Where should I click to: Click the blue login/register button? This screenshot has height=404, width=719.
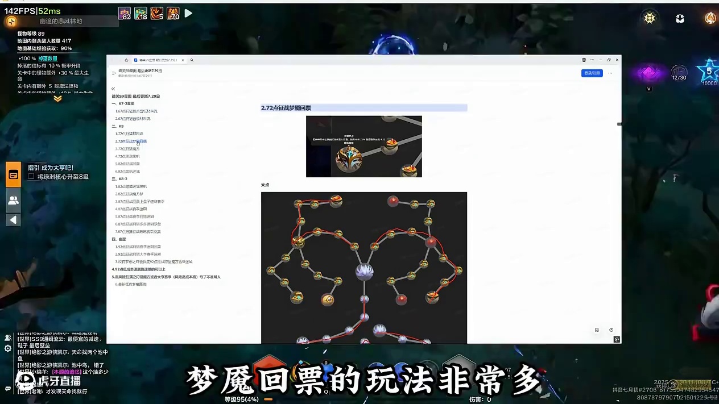pyautogui.click(x=592, y=73)
